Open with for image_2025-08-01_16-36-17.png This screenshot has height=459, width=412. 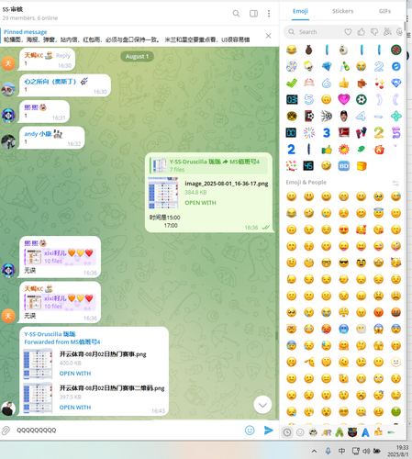click(x=200, y=203)
